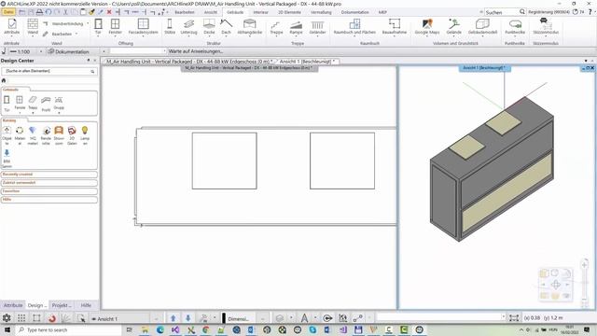Select the Decke (slab) tool

tap(209, 27)
